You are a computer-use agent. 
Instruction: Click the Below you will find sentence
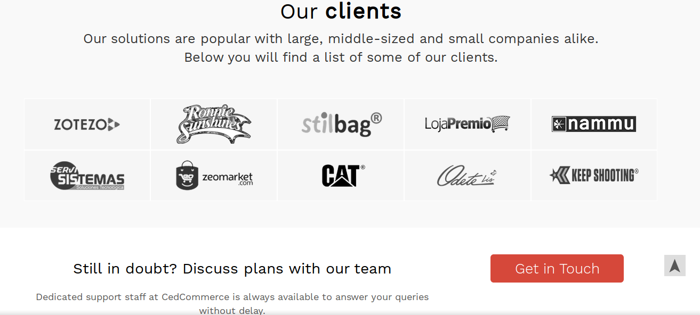tap(341, 57)
